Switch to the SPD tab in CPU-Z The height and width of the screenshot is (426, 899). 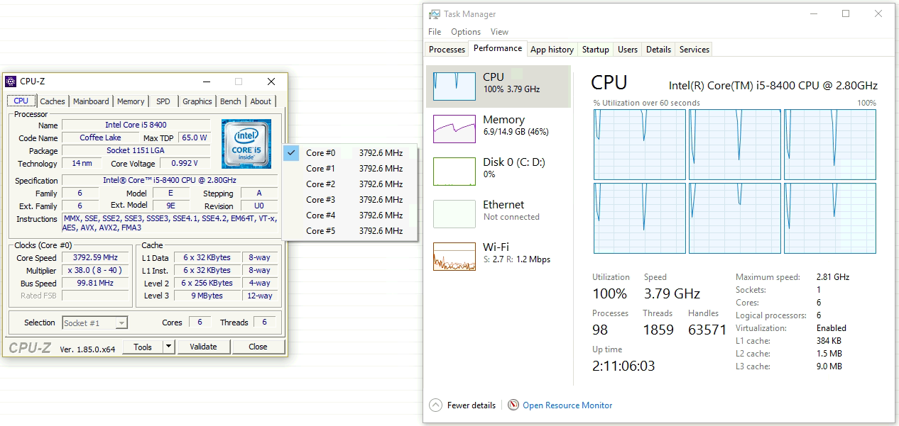163,101
